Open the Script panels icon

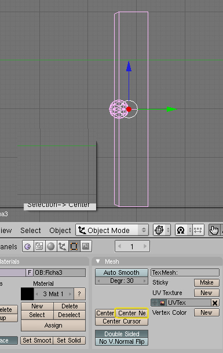pos(39,246)
